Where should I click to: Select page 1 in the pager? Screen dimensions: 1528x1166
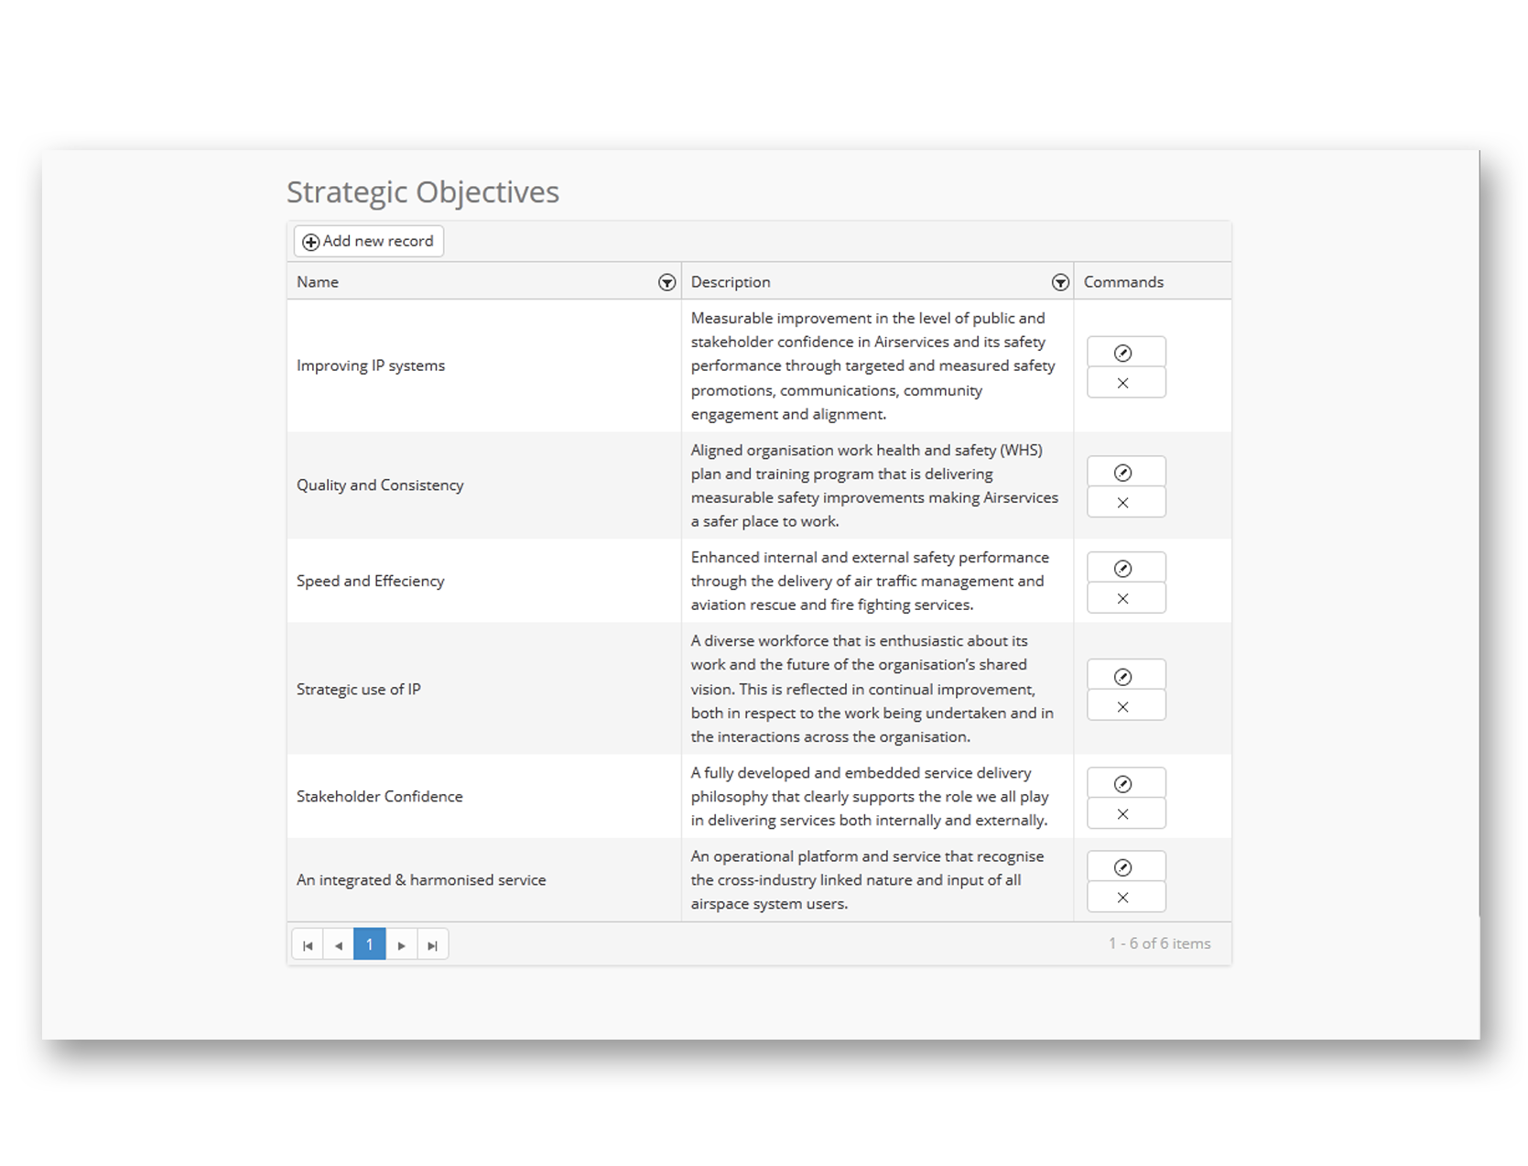(370, 944)
